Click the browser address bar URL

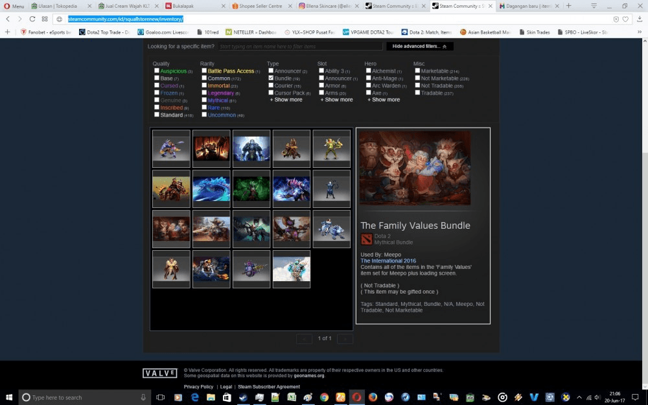pos(125,19)
